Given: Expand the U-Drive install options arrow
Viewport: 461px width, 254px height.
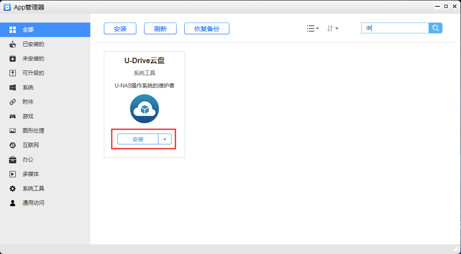Looking at the screenshot, I should coord(165,139).
